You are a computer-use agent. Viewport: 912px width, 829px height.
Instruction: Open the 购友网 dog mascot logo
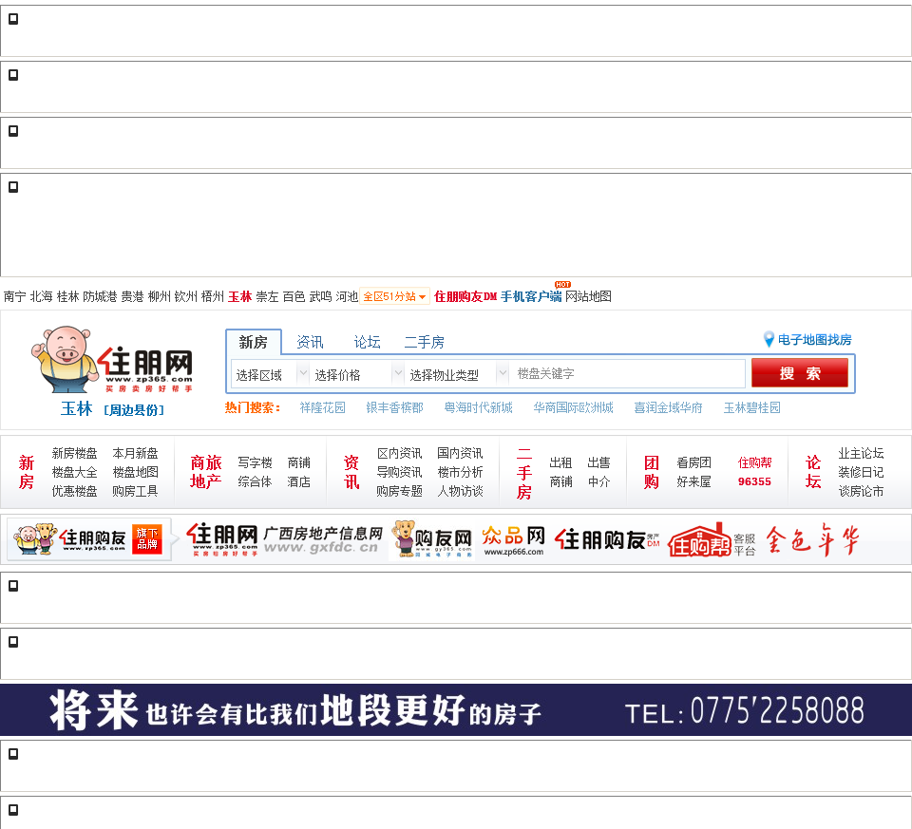(x=431, y=539)
